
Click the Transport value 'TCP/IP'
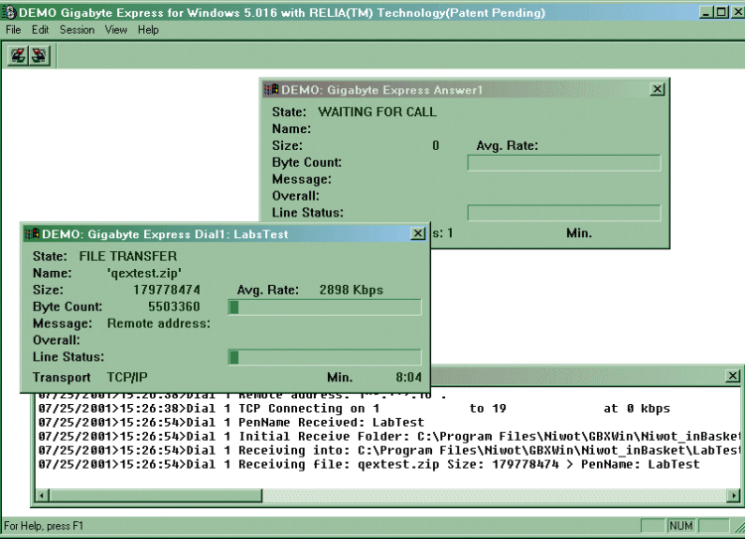click(127, 377)
